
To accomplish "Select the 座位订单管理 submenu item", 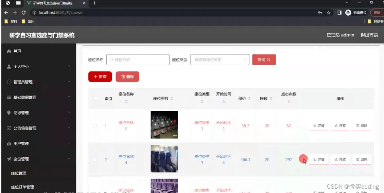I will (x=22, y=187).
